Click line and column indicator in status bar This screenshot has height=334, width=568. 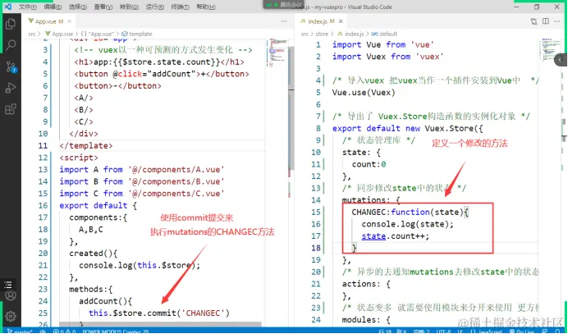coord(392,331)
